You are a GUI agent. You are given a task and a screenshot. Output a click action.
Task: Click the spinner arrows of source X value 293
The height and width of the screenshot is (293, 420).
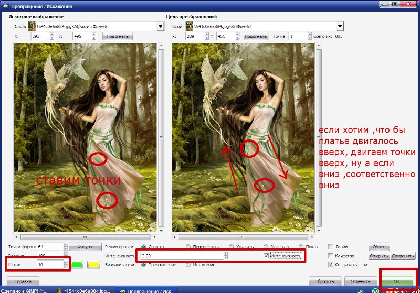coord(52,36)
